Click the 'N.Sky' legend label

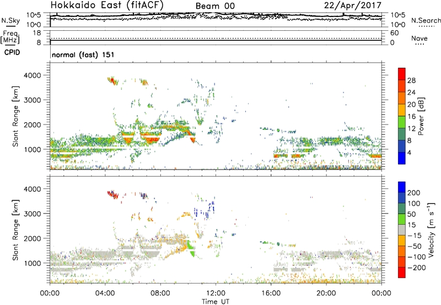point(10,20)
